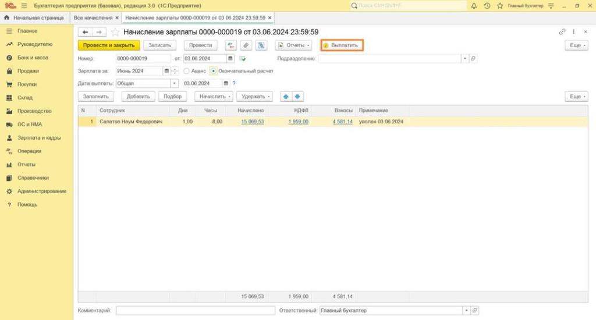Open calendar picker for document date
Viewport: 596px width, 320px height.
pos(230,59)
